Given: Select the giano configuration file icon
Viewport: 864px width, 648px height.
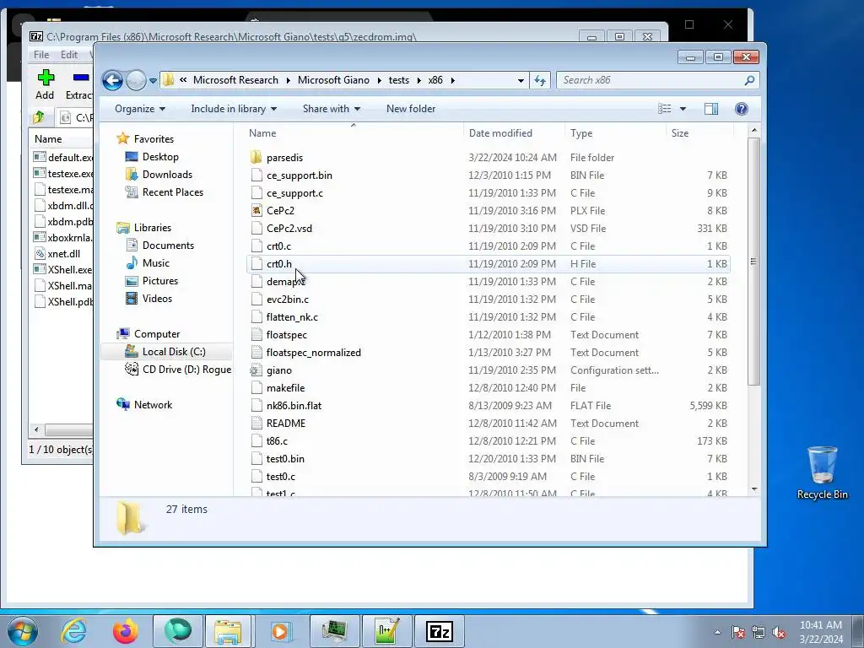Looking at the screenshot, I should pos(256,370).
